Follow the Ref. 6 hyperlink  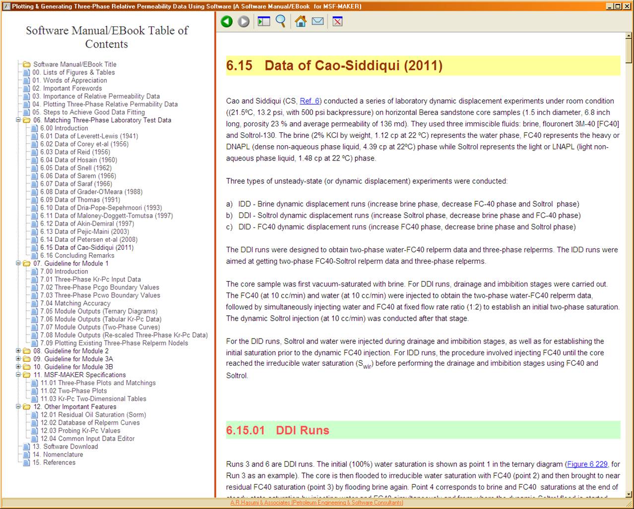coord(310,101)
